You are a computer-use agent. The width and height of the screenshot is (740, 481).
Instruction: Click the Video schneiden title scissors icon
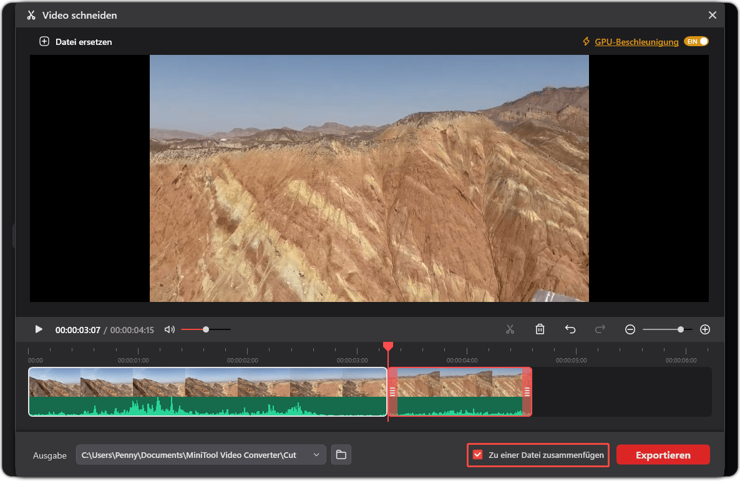(x=31, y=15)
